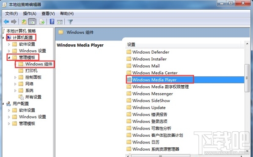Image resolution: width=253 pixels, height=157 pixels.
Task: Click the list's scroll up arrow
Action: pyautogui.click(x=247, y=44)
